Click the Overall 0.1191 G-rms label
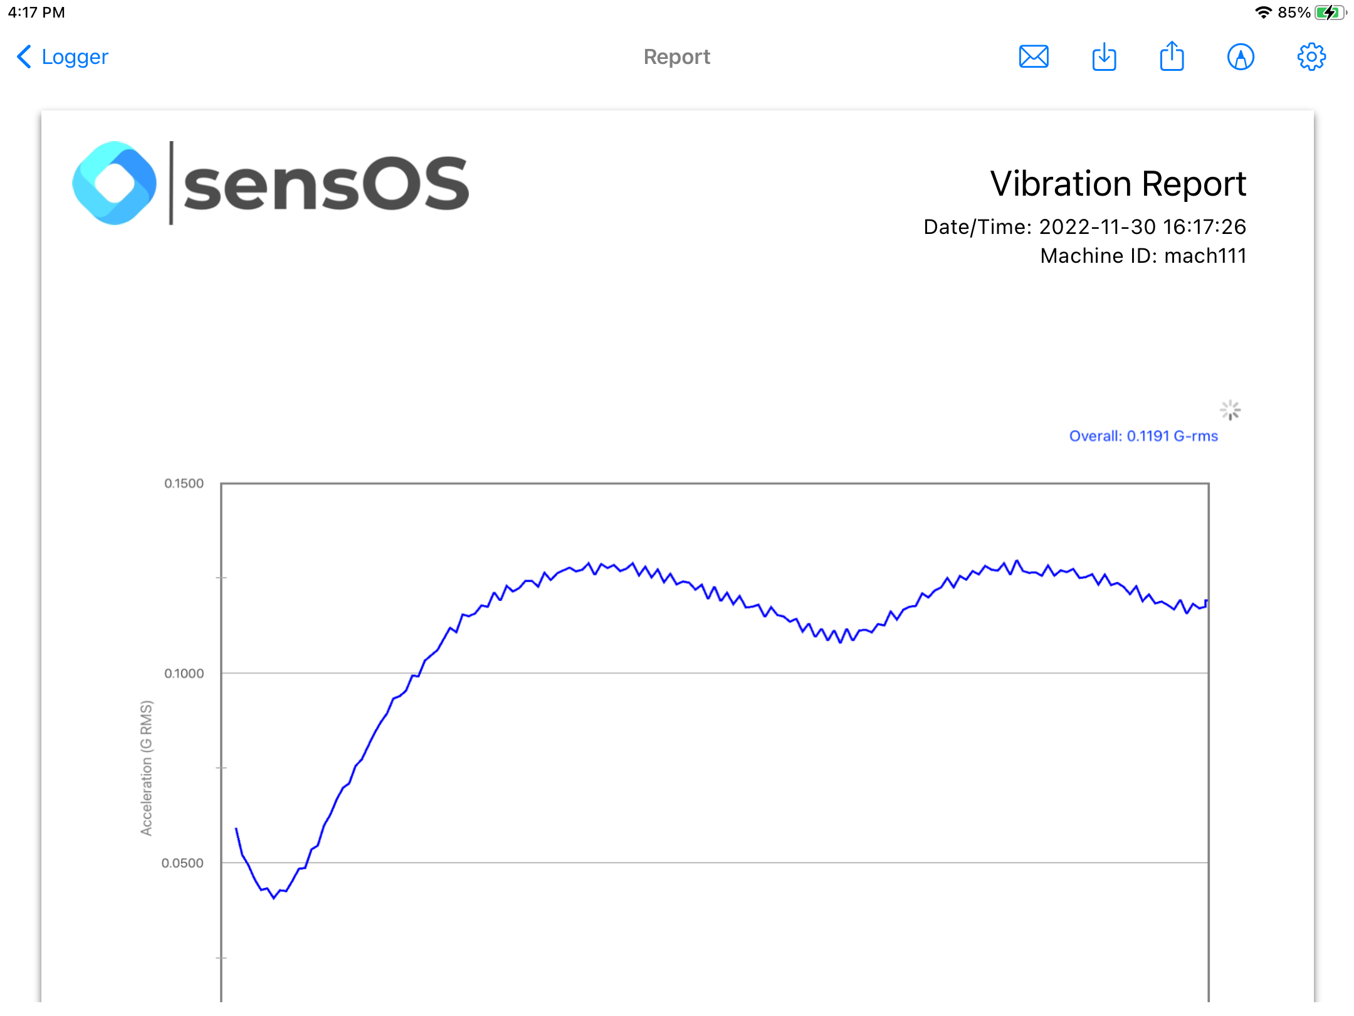 point(1143,436)
